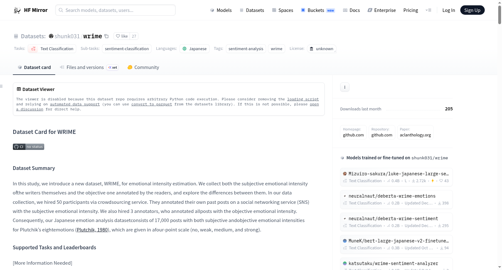Open the loading script link
Viewport: 502px width, 270px height.
[x=303, y=99]
